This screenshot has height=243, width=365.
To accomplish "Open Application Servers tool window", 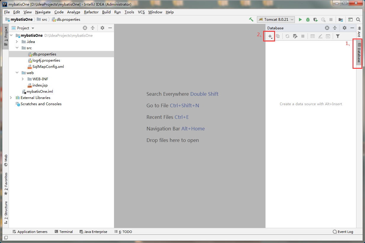I will pyautogui.click(x=30, y=232).
